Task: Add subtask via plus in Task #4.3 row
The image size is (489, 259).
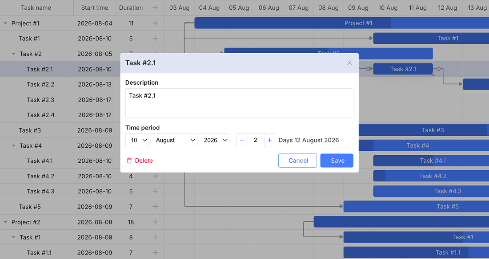Action: click(155, 192)
